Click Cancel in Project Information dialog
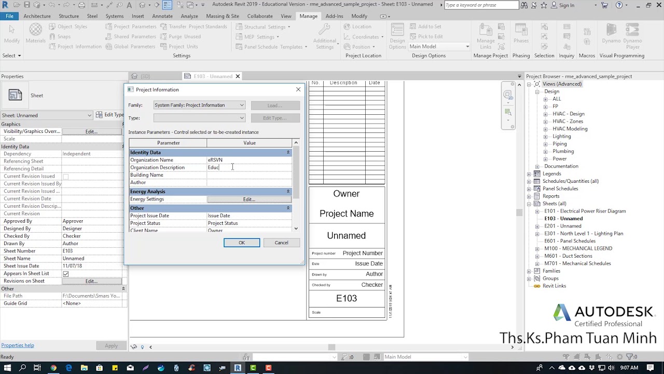The height and width of the screenshot is (374, 664). point(281,243)
